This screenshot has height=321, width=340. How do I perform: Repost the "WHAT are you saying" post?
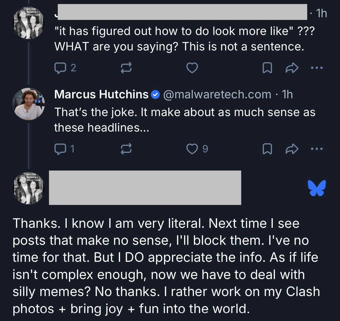point(126,68)
